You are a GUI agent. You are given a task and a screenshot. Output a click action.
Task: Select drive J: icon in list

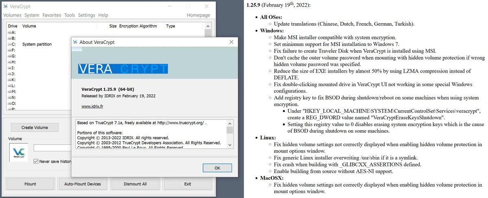(x=9, y=74)
